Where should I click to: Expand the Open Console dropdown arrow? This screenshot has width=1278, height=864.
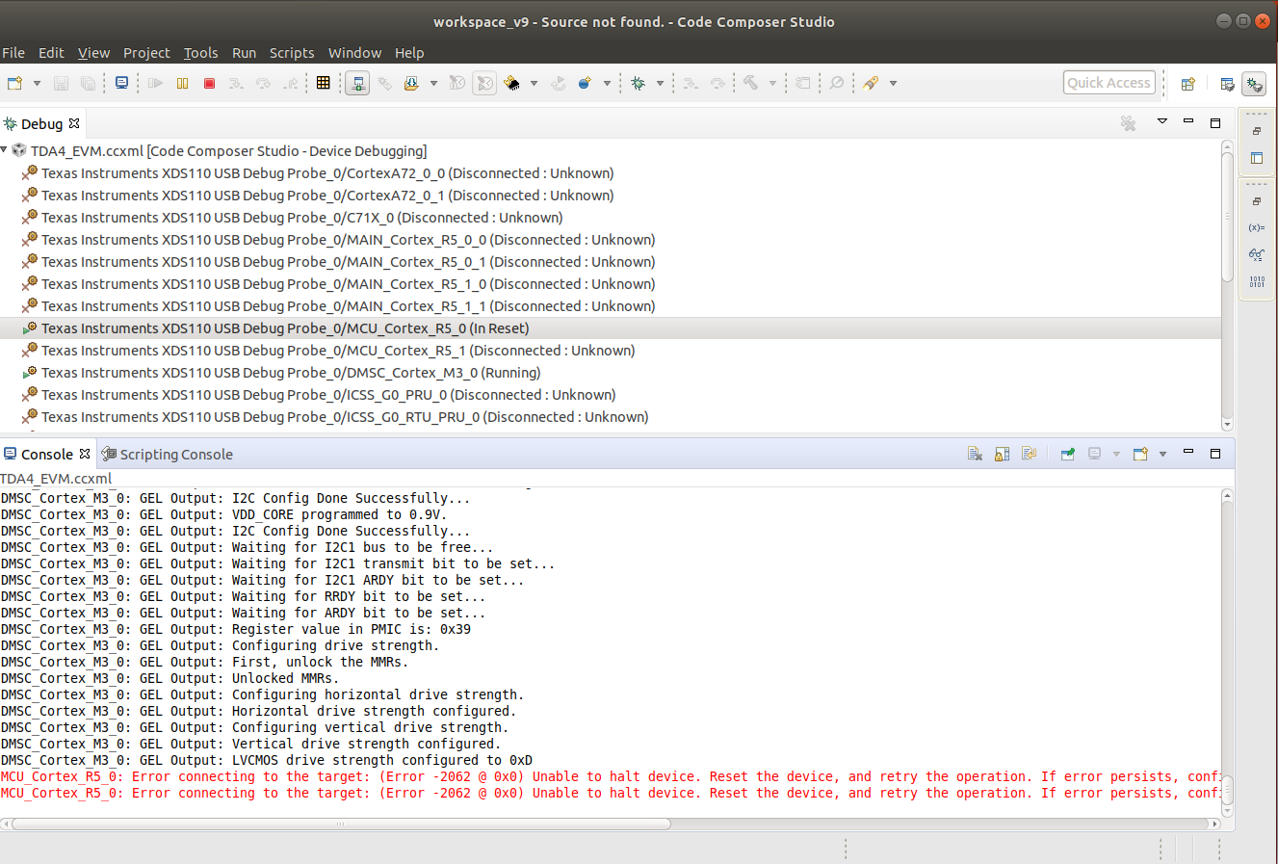[x=1162, y=454]
